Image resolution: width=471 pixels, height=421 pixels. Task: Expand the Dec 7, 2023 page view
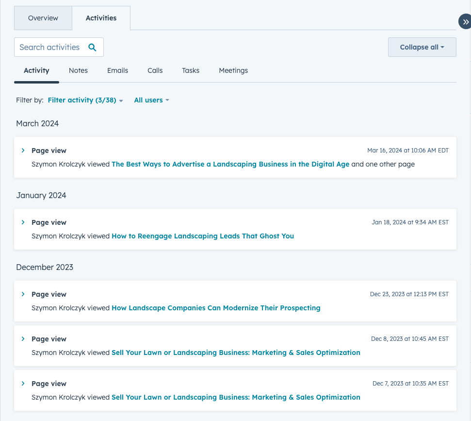23,384
